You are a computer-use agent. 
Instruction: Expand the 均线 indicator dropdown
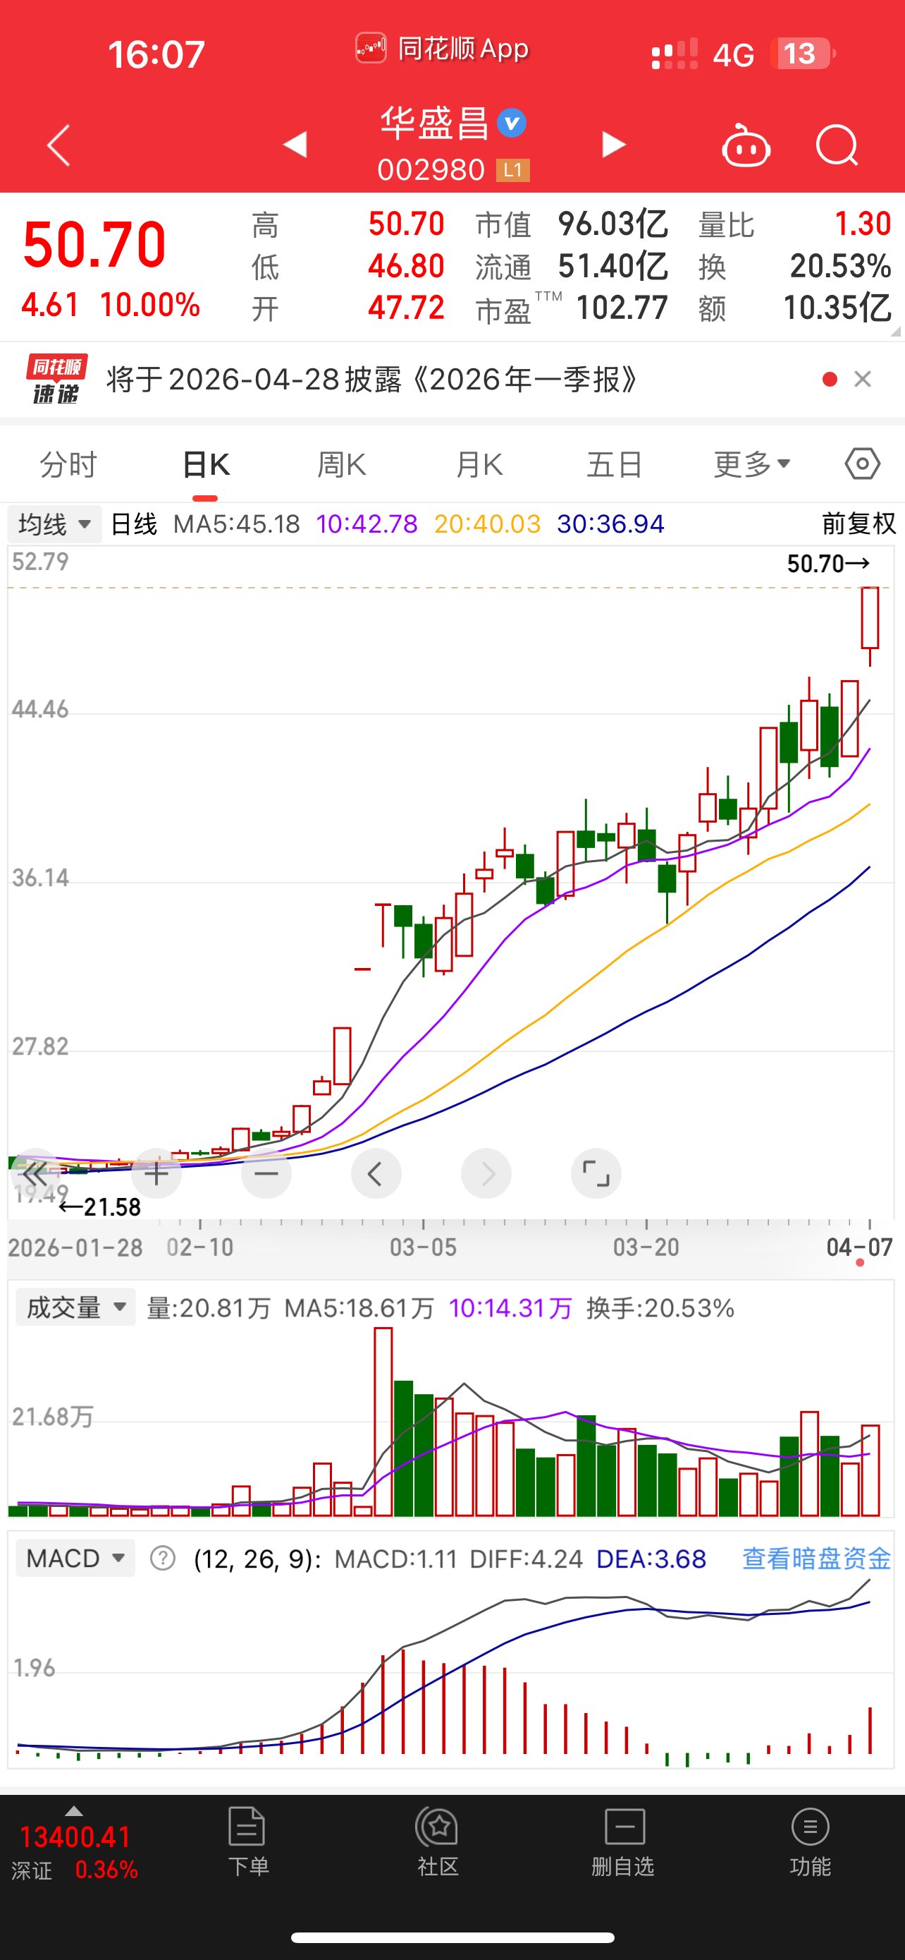55,524
